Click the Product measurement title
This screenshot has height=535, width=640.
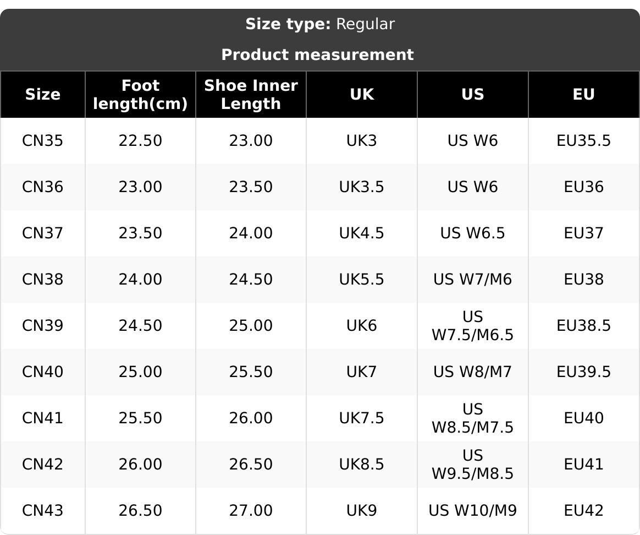click(x=317, y=55)
